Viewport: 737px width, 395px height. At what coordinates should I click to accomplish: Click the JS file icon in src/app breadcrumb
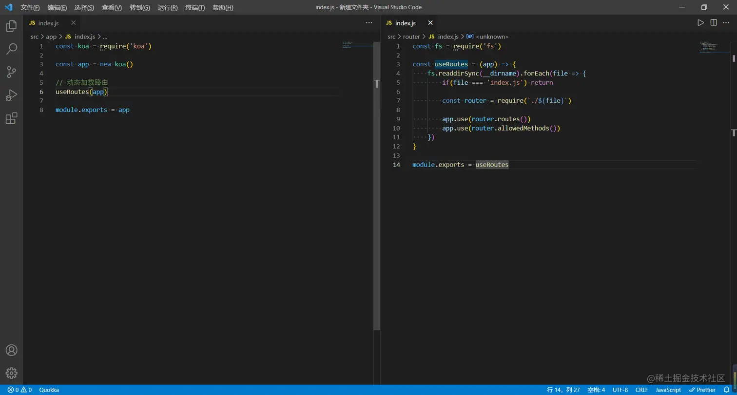68,37
